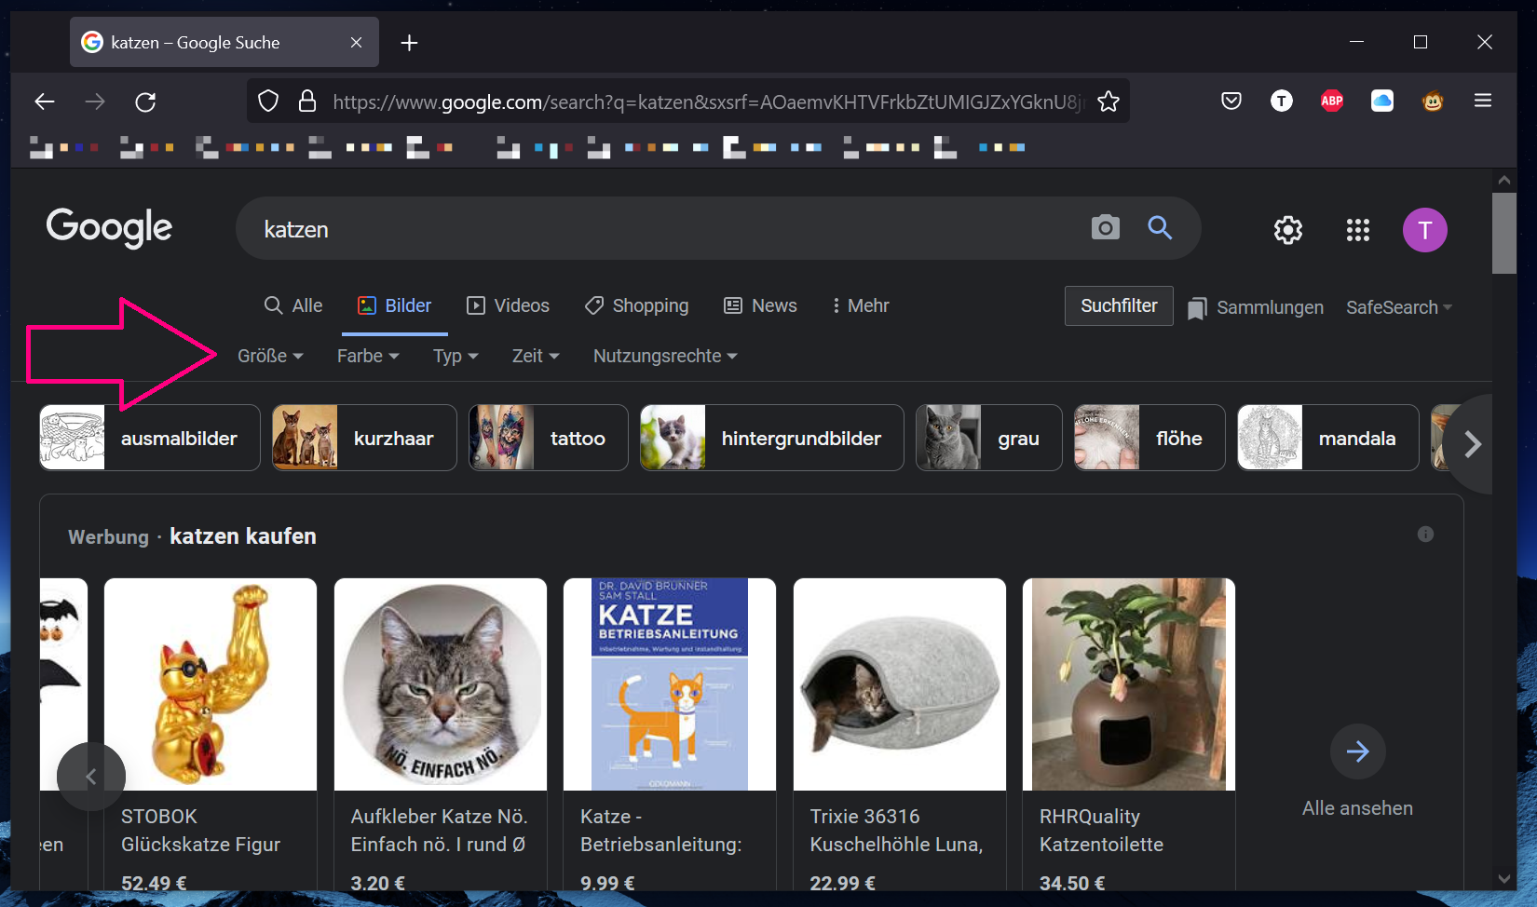
Task: Click the Adblock Plus extension icon
Action: click(x=1332, y=102)
